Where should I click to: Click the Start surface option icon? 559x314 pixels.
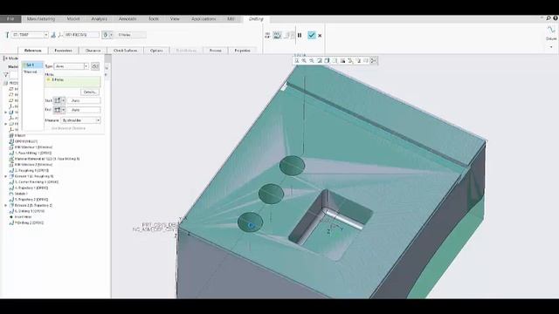(x=57, y=101)
